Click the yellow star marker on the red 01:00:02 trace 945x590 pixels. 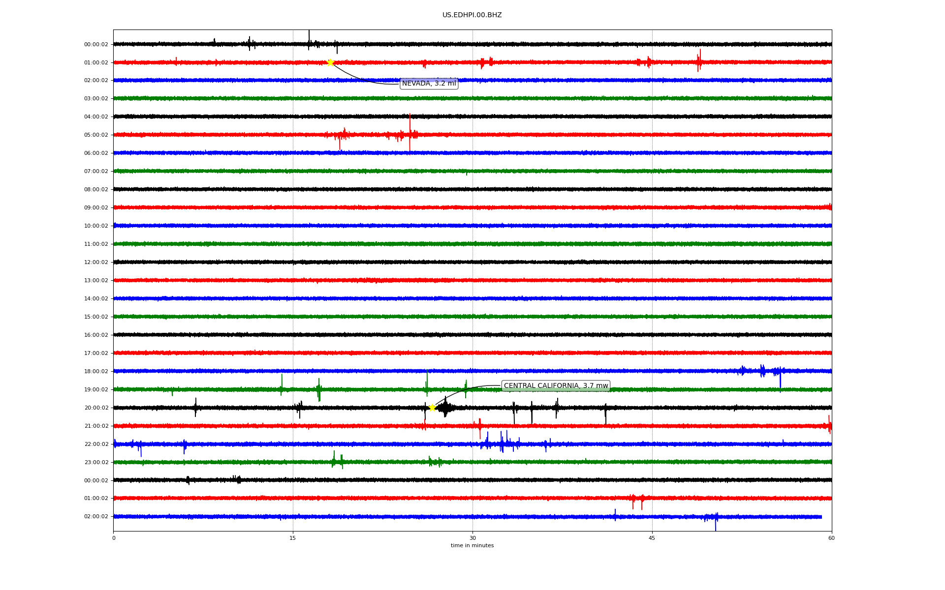[x=330, y=62]
